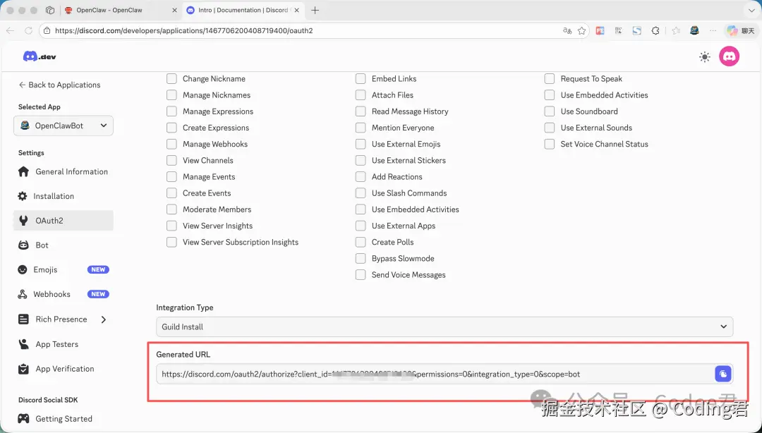Viewport: 762px width, 433px height.
Task: Enable the Embed Links permission
Action: 361,79
